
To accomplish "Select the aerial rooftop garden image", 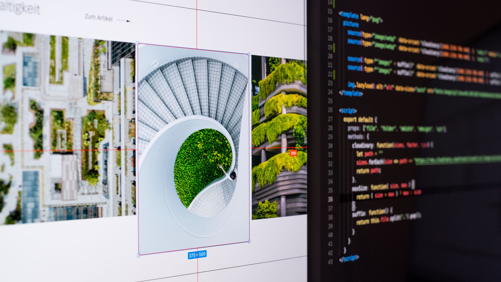I will pos(67,127).
